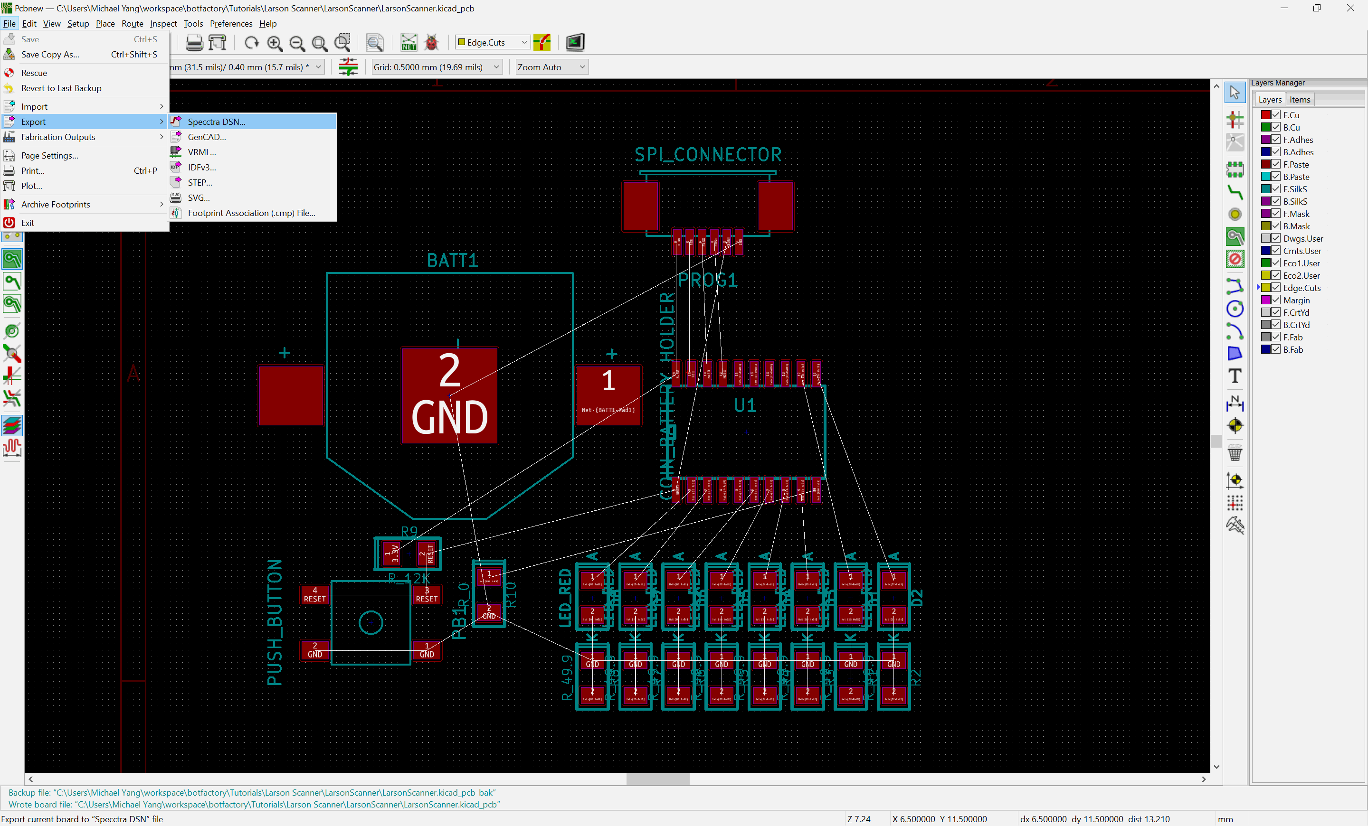Viewport: 1368px width, 826px height.
Task: Click the Print board icon
Action: pos(194,42)
